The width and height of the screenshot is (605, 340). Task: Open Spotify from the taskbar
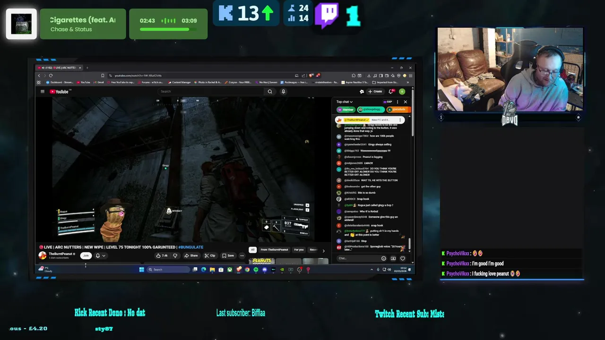pyautogui.click(x=256, y=270)
